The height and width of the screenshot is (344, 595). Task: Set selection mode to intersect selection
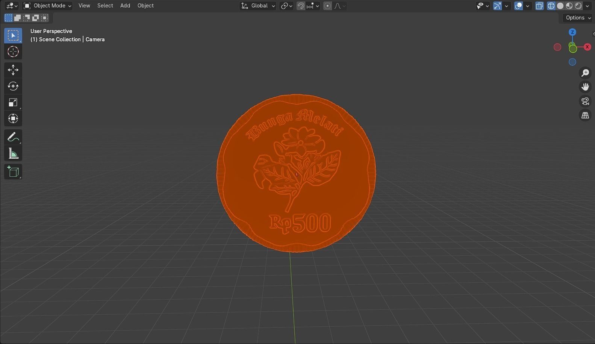pyautogui.click(x=44, y=18)
